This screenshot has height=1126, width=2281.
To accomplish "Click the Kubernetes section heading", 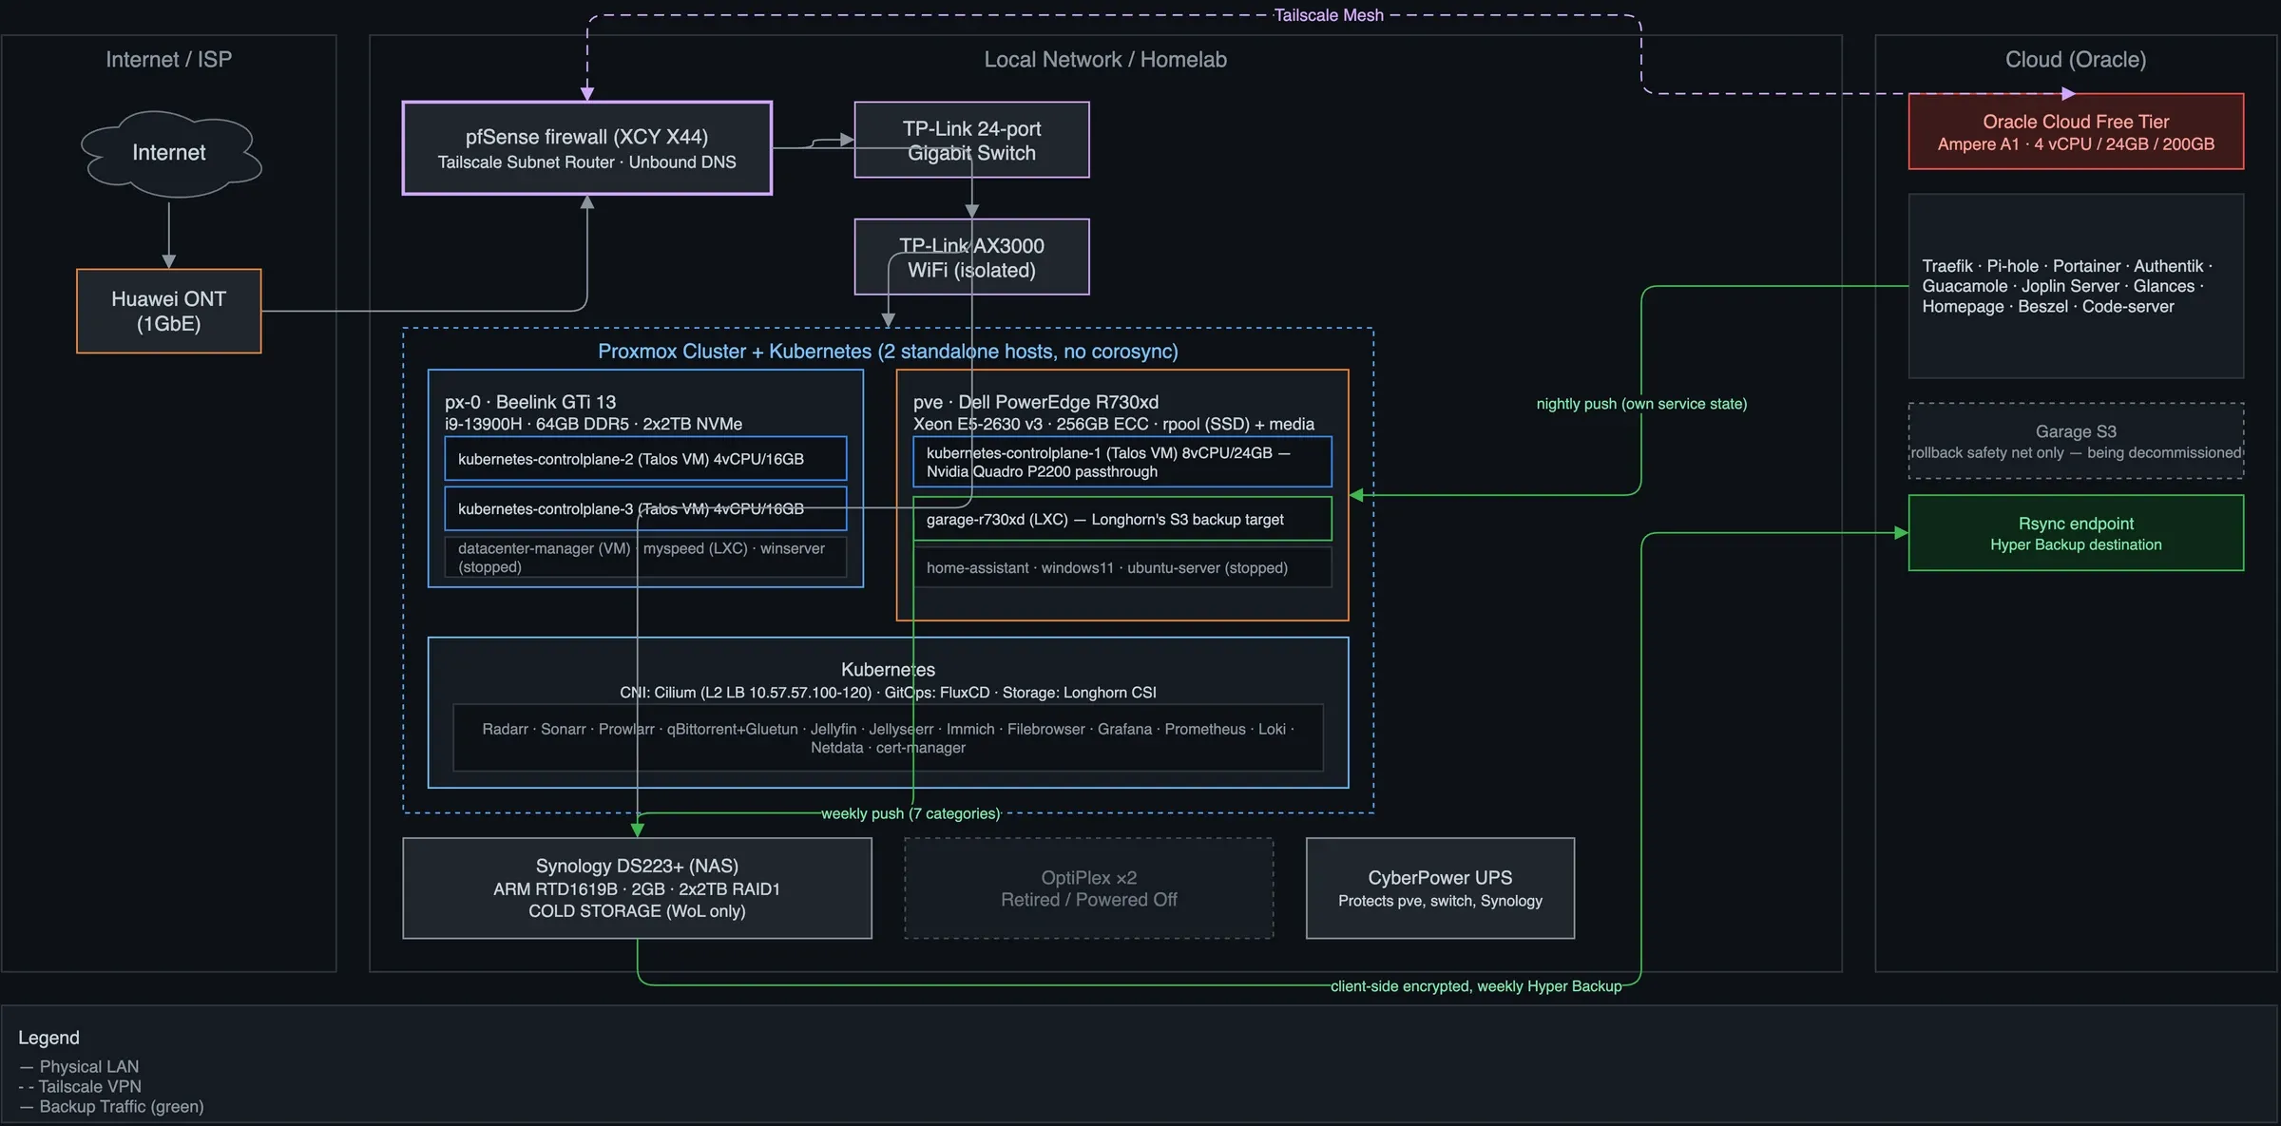I will pos(888,670).
